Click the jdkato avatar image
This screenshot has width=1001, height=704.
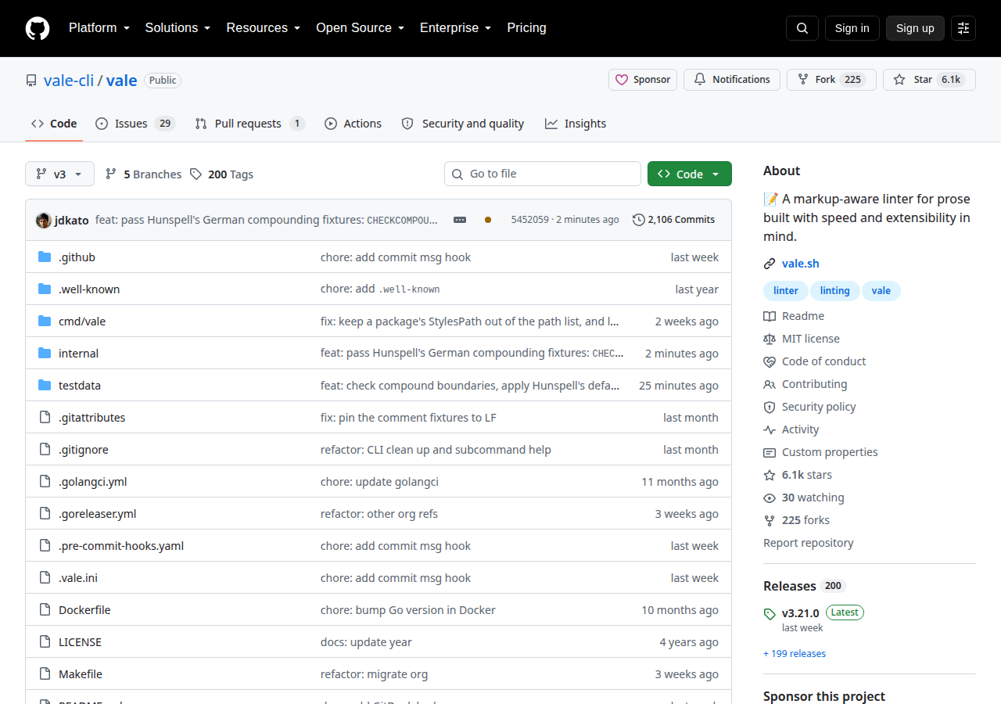[x=44, y=220]
